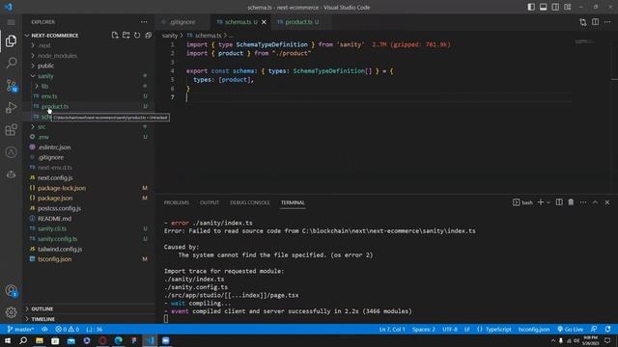Close the terminal panel

607,202
